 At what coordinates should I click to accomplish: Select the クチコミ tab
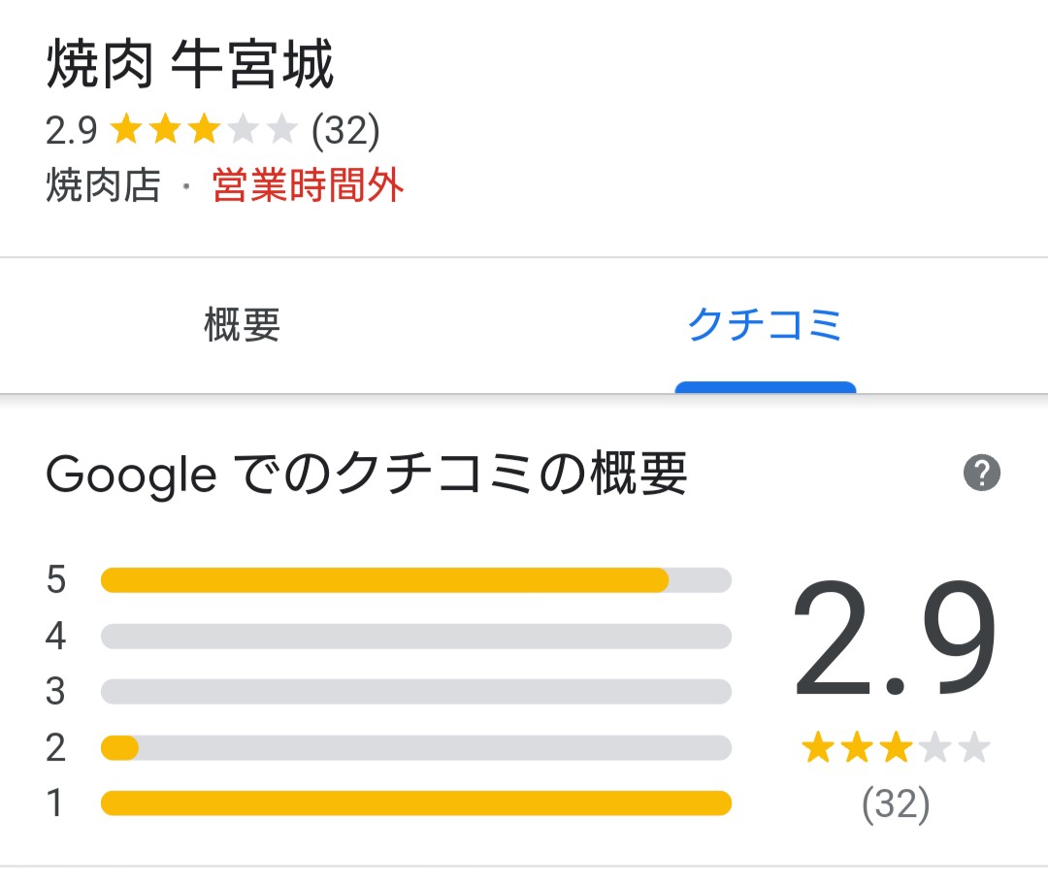tap(765, 325)
